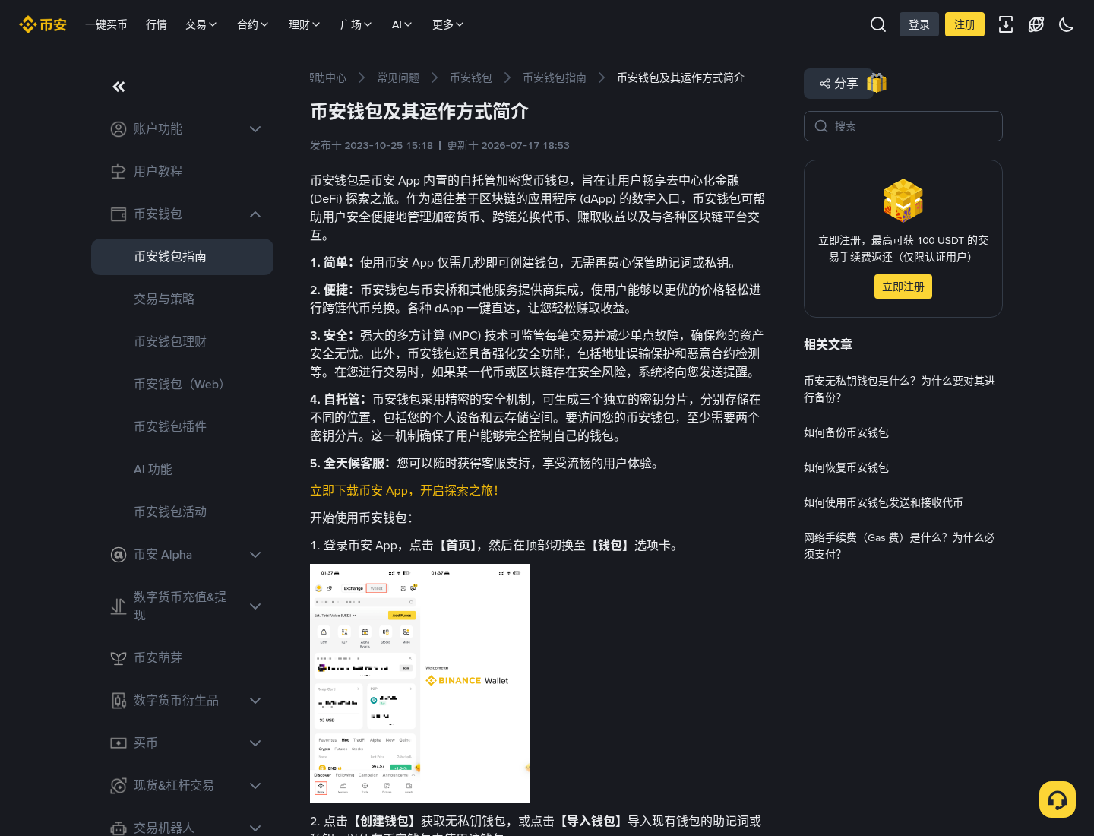Screen dimensions: 1094x836
Task: Click the gift box icon beside 分享
Action: (x=877, y=83)
